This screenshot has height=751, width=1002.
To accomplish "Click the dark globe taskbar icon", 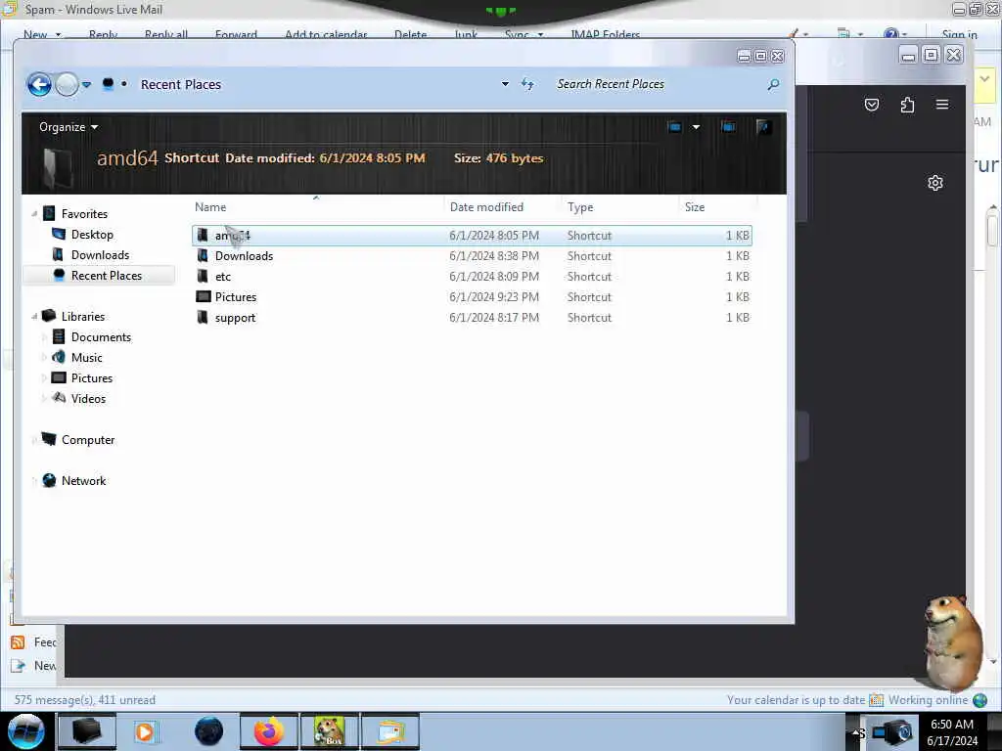I will point(208,731).
